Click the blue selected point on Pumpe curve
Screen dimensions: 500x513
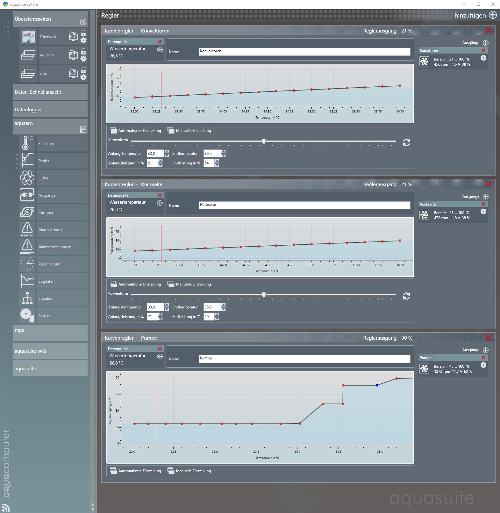(377, 385)
